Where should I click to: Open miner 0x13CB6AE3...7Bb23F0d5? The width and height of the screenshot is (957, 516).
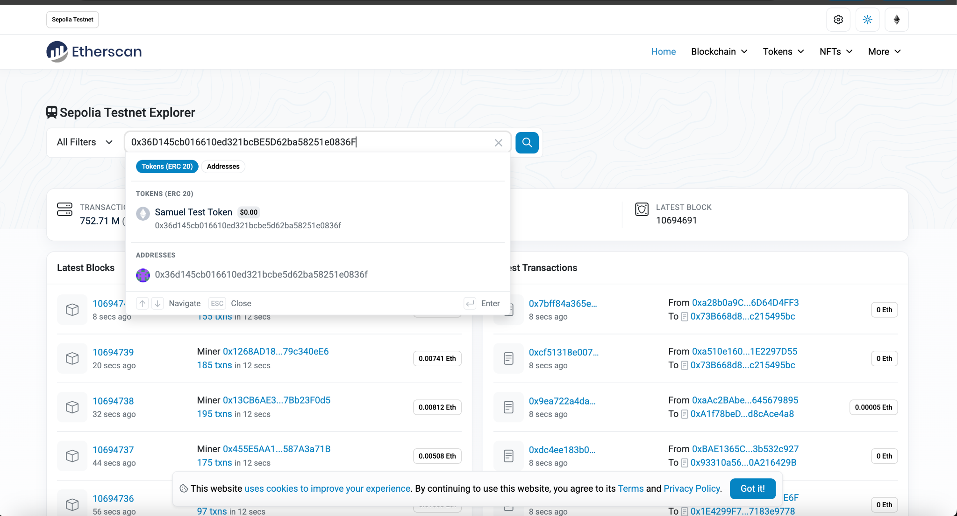click(277, 400)
